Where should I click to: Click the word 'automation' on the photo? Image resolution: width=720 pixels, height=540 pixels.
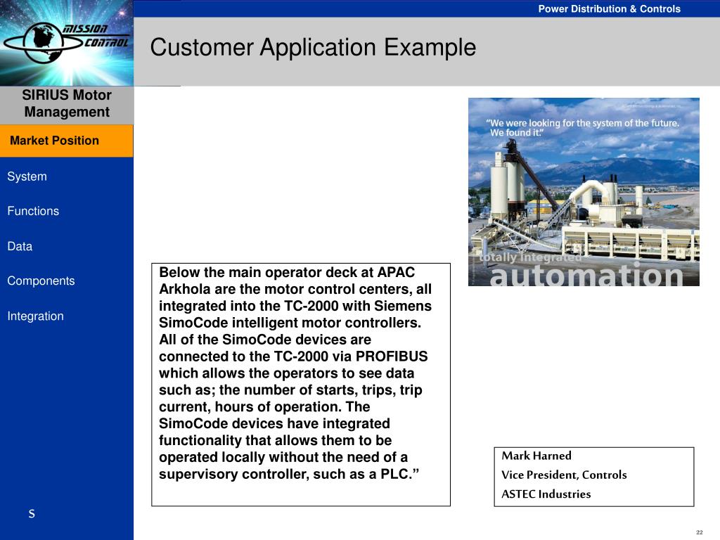point(587,275)
